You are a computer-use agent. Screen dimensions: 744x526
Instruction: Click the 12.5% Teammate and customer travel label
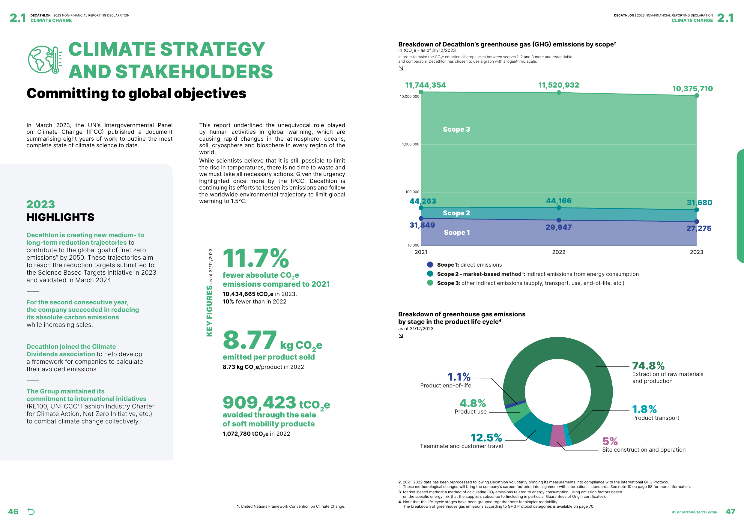tap(462, 441)
